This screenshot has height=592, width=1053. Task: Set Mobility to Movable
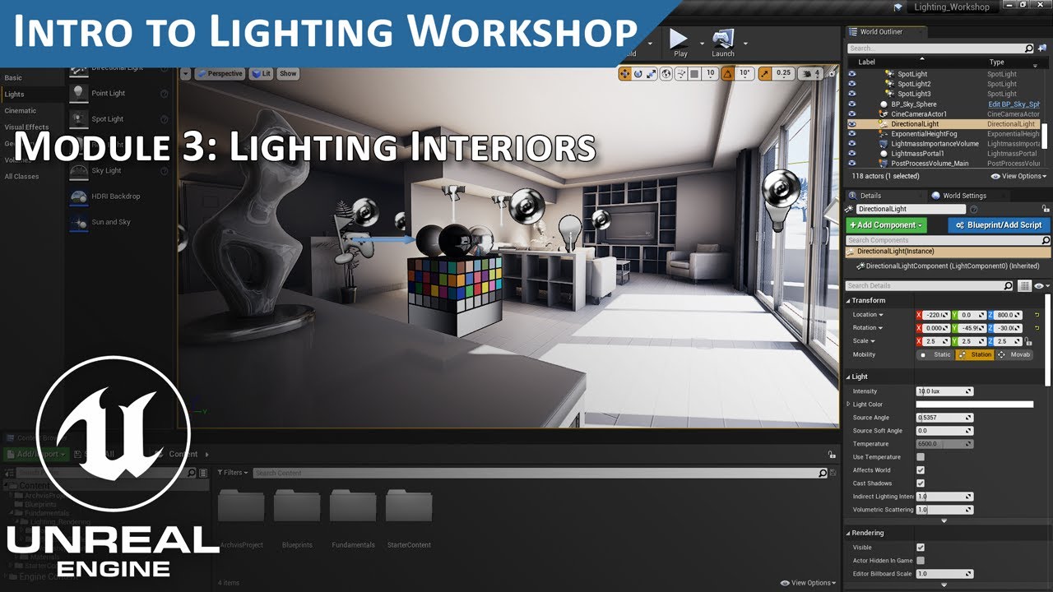pos(1014,355)
